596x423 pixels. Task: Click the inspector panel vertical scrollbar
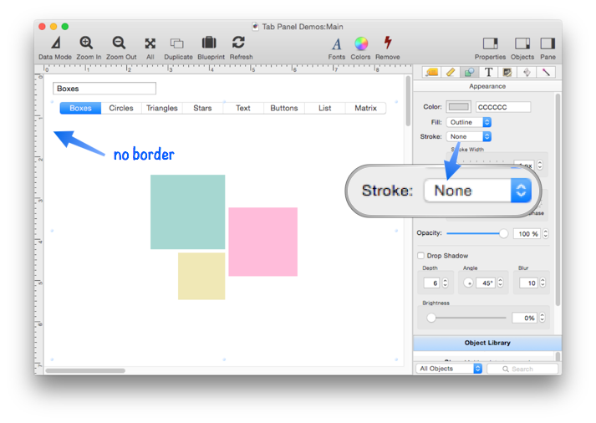(x=558, y=200)
